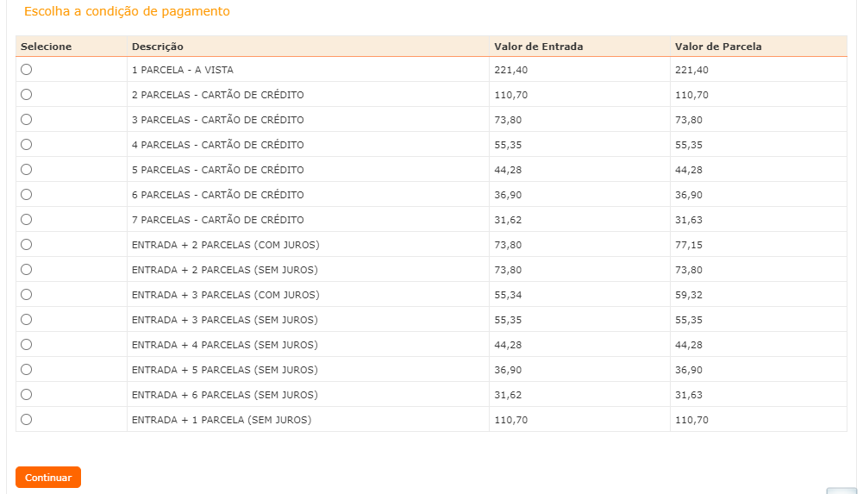
Task: Select Entrada + 6 Parcelas (Sem Juros) option
Action: (27, 395)
